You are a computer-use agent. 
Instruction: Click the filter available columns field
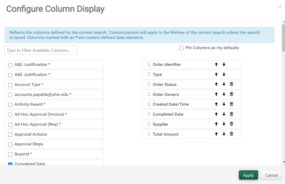click(x=41, y=50)
